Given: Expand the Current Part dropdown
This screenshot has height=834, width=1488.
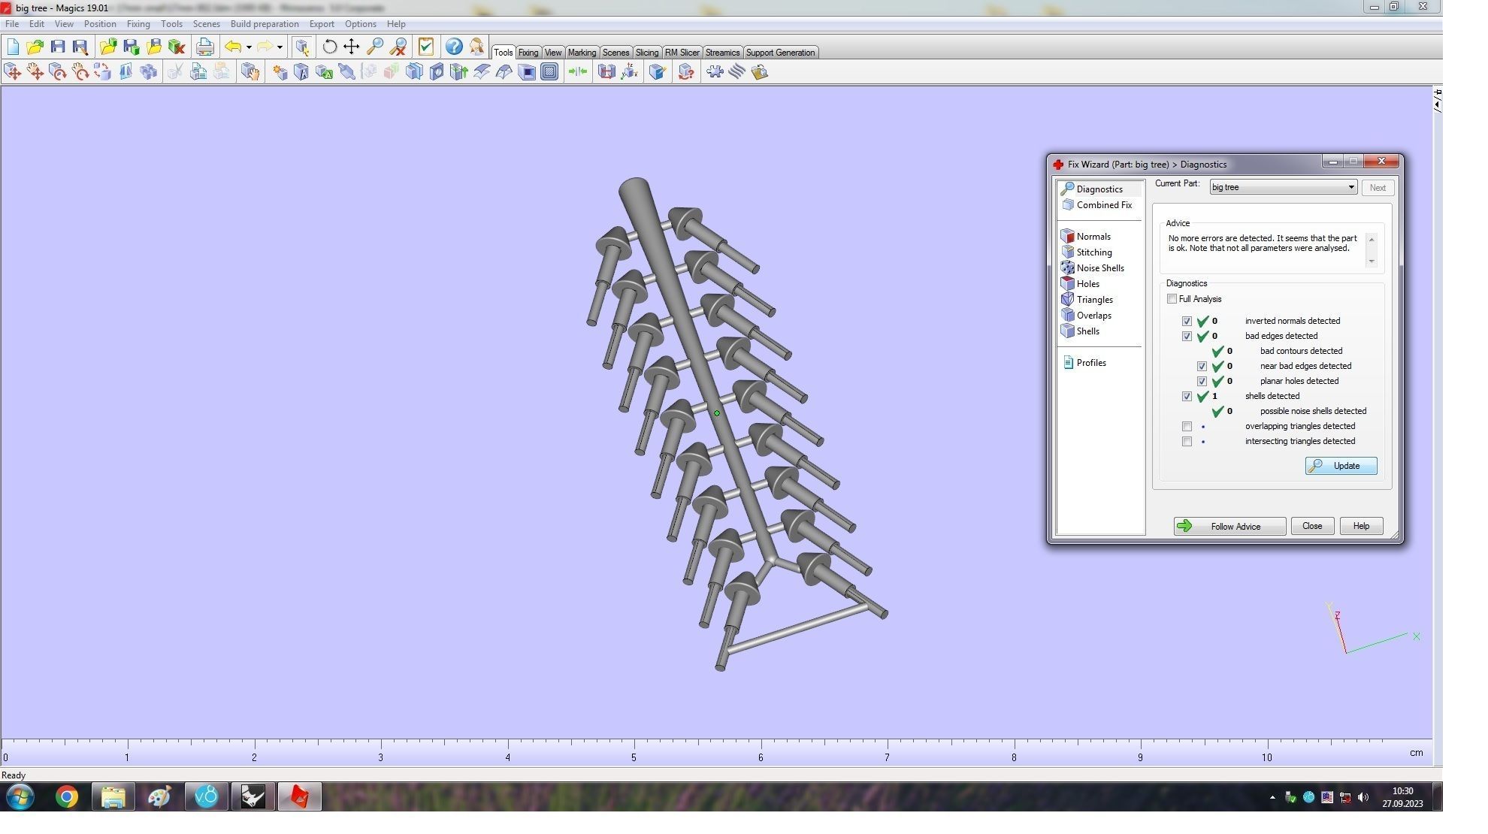Looking at the screenshot, I should pos(1350,187).
